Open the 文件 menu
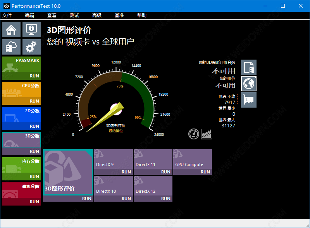 click(x=7, y=15)
